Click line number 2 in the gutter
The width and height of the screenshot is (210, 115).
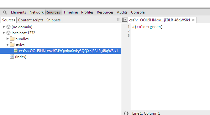click(129, 31)
